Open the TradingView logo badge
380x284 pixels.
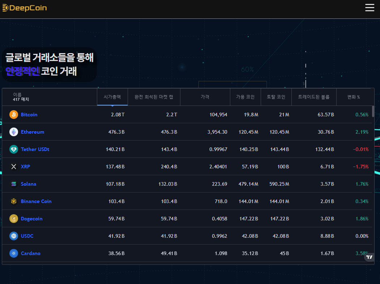pos(369,257)
